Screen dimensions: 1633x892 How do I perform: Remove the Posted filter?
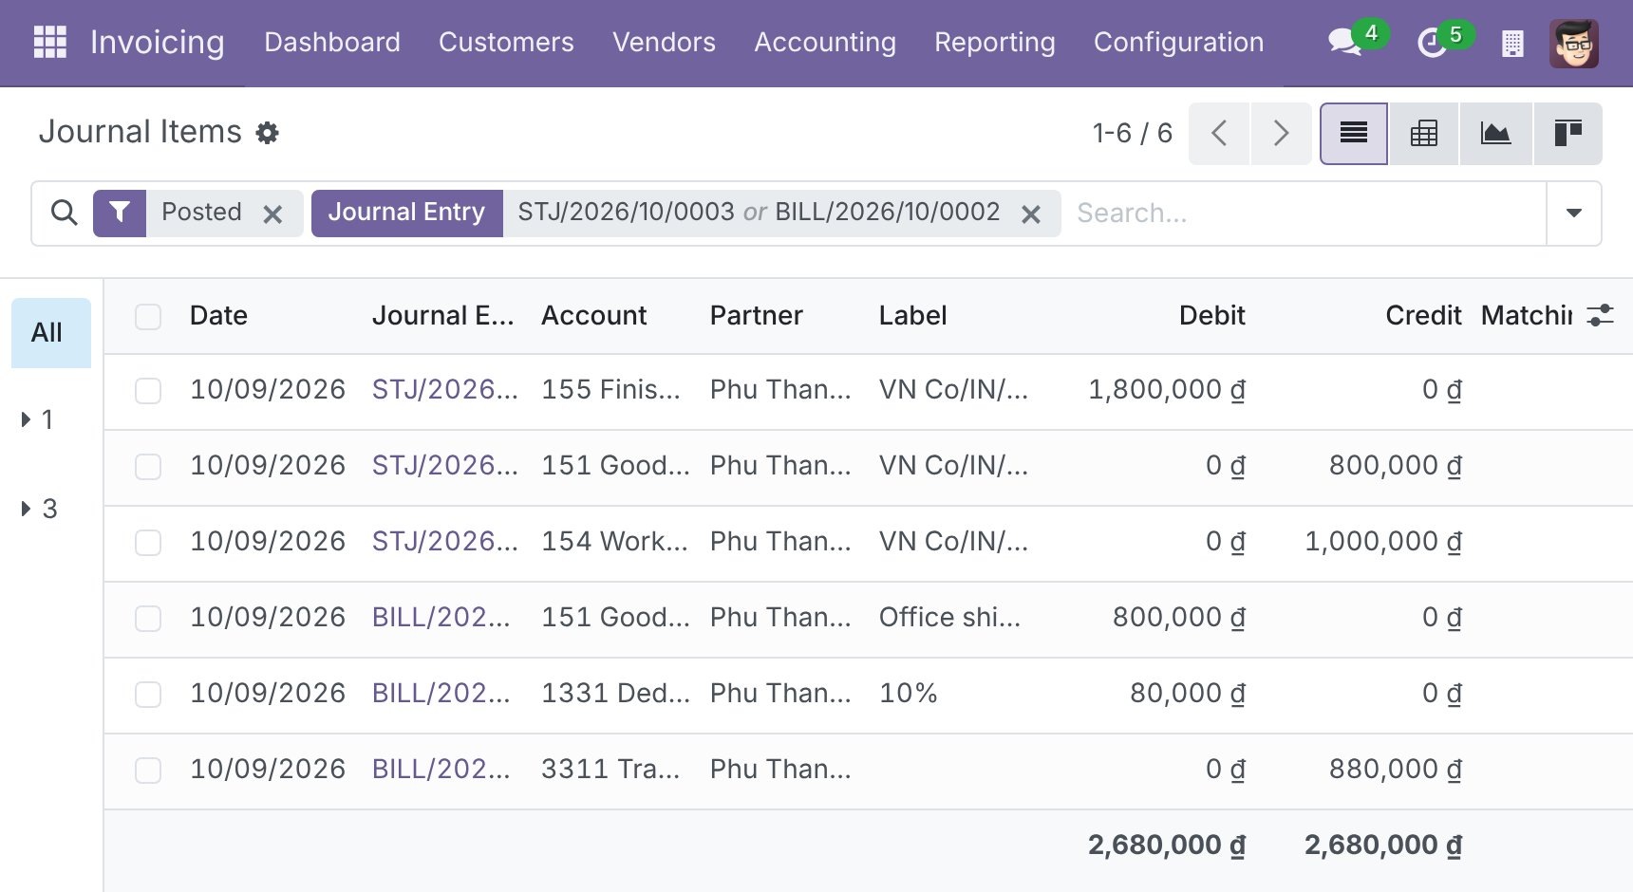(272, 214)
